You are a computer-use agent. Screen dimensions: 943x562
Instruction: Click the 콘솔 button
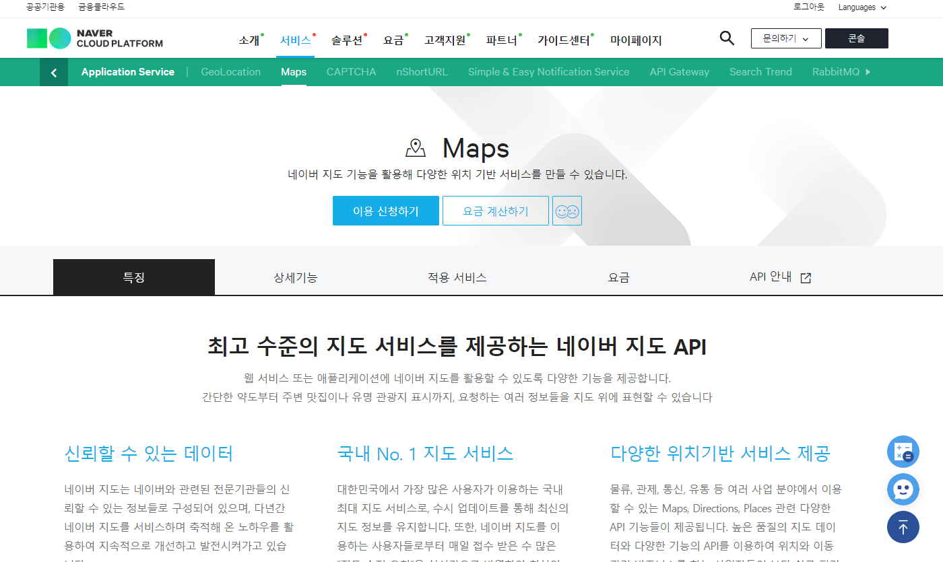[857, 38]
